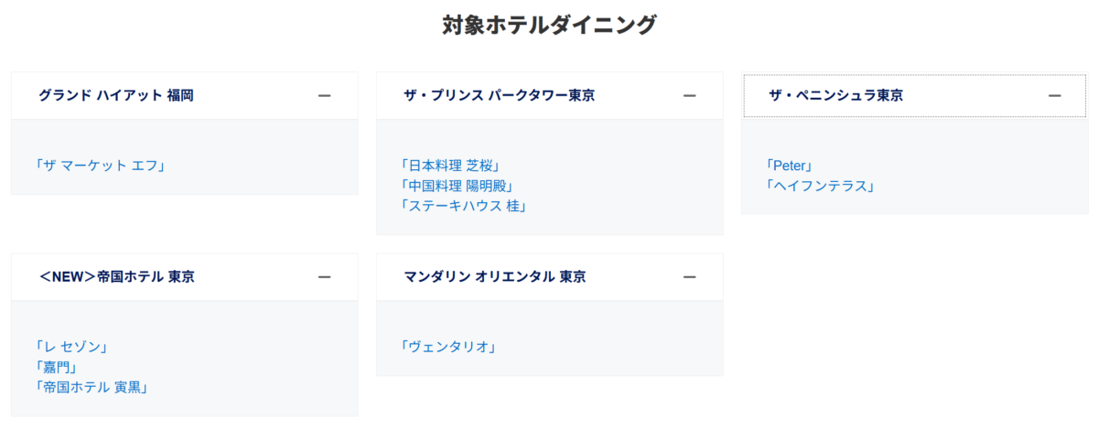Viewport: 1098px width, 429px height.
Task: Visit the 「ヴェンタリオ」 restaurant link
Action: 448,347
